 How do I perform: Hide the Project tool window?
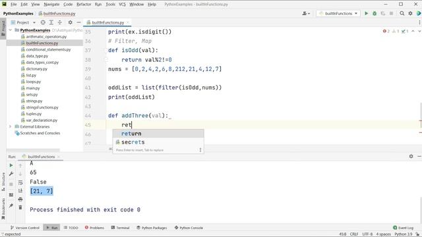point(78,22)
